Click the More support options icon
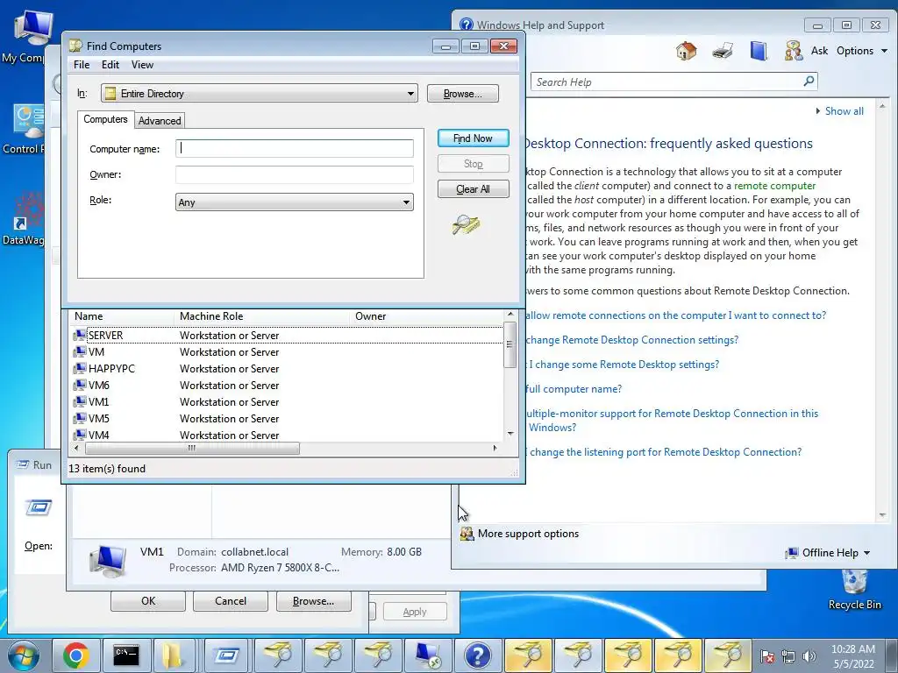 467,534
